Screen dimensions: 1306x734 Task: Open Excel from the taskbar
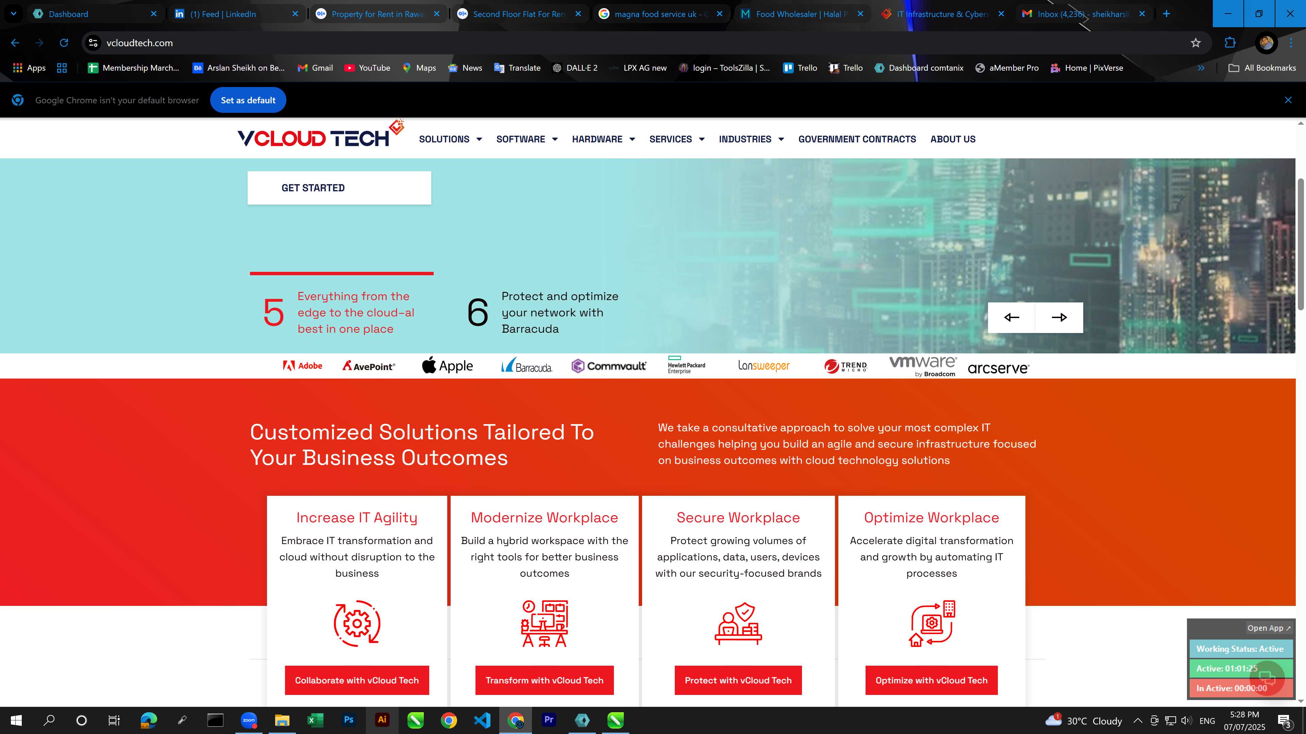315,720
